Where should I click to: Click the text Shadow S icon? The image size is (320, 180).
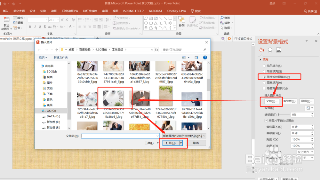(x=45, y=27)
